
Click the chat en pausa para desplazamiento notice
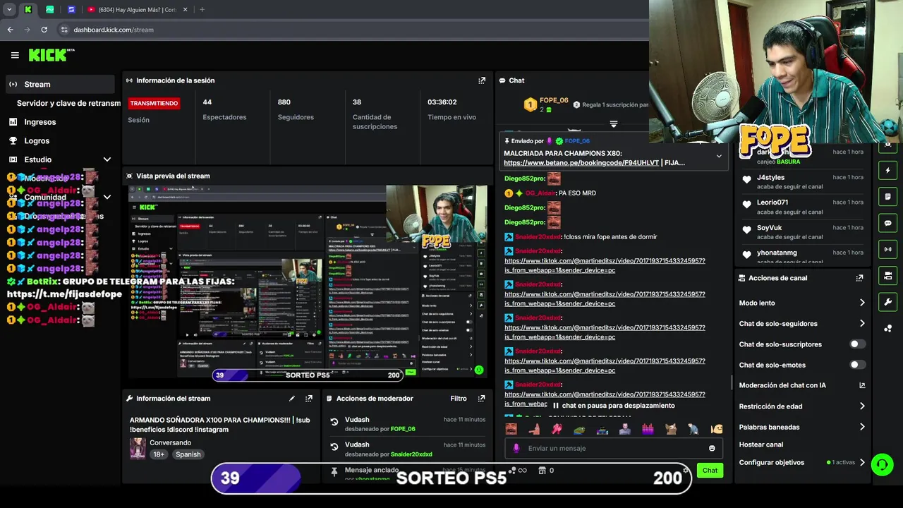tap(613, 406)
